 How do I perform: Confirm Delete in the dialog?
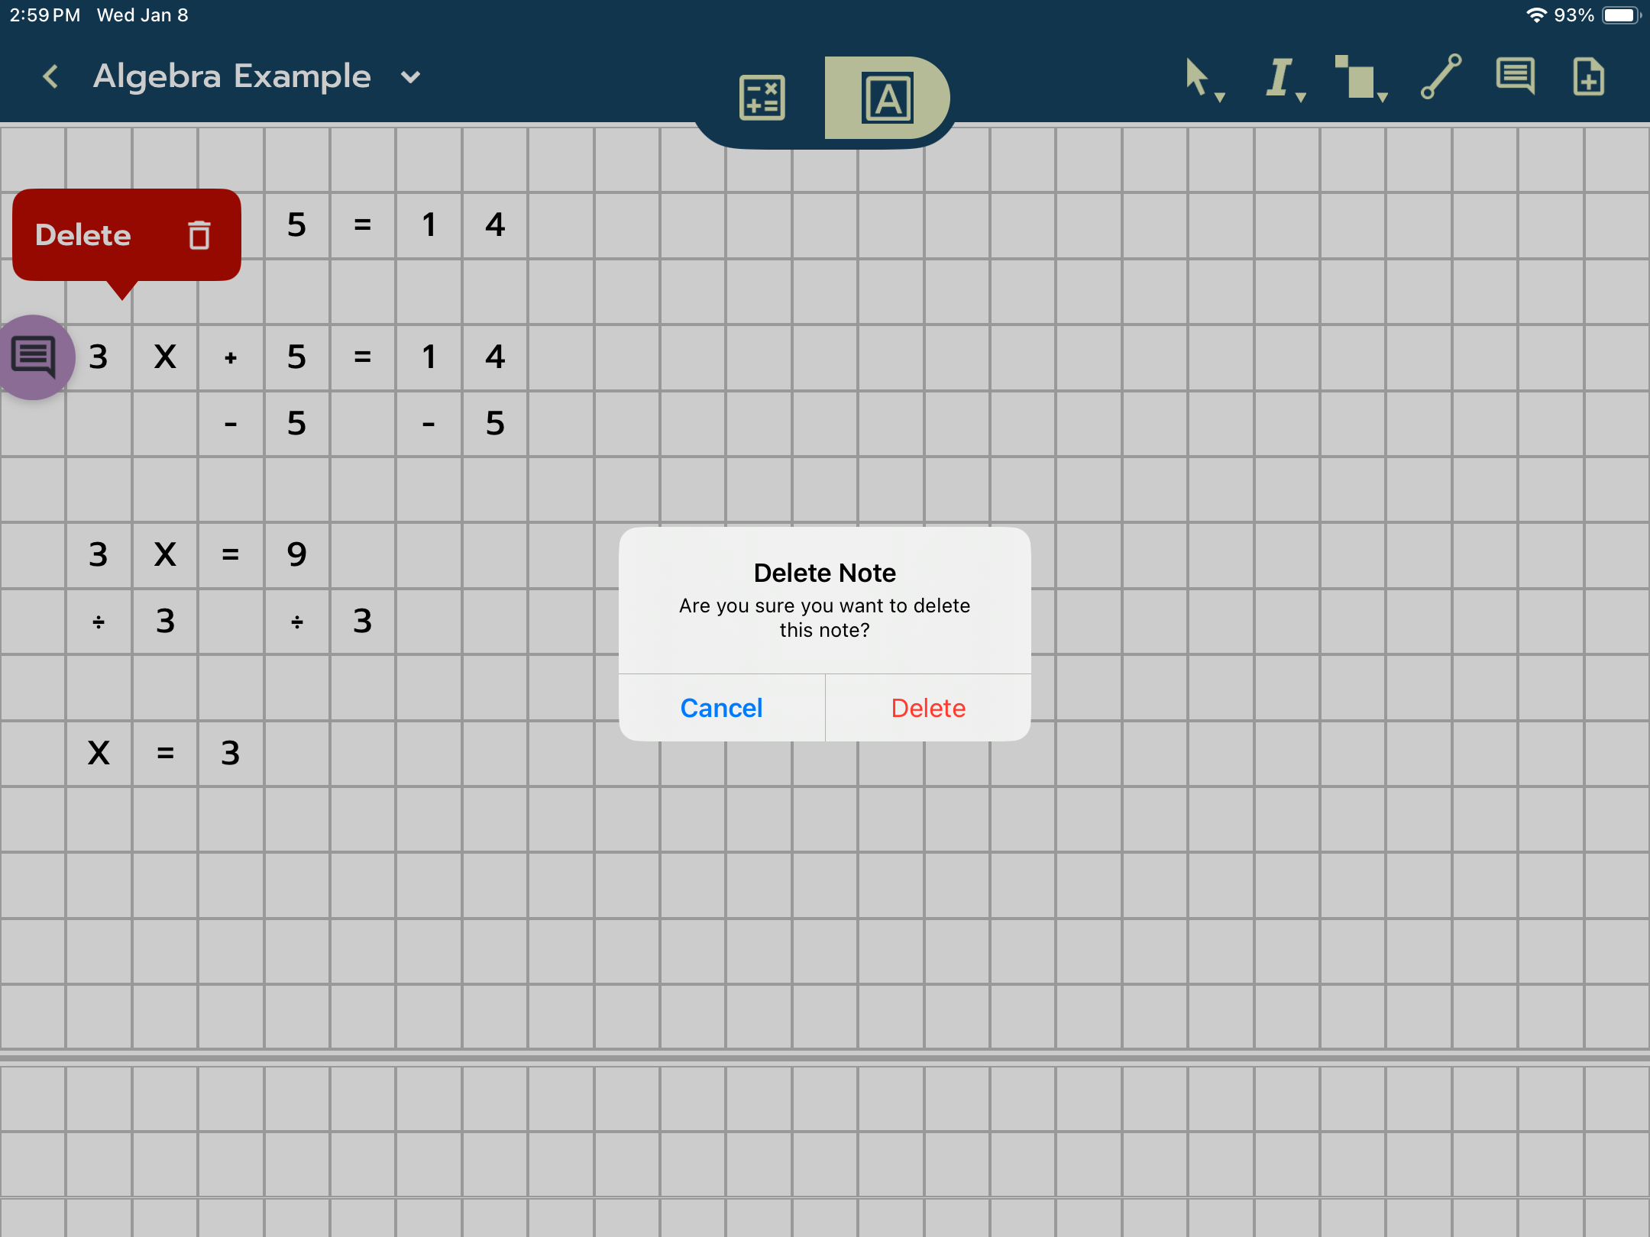click(x=928, y=708)
